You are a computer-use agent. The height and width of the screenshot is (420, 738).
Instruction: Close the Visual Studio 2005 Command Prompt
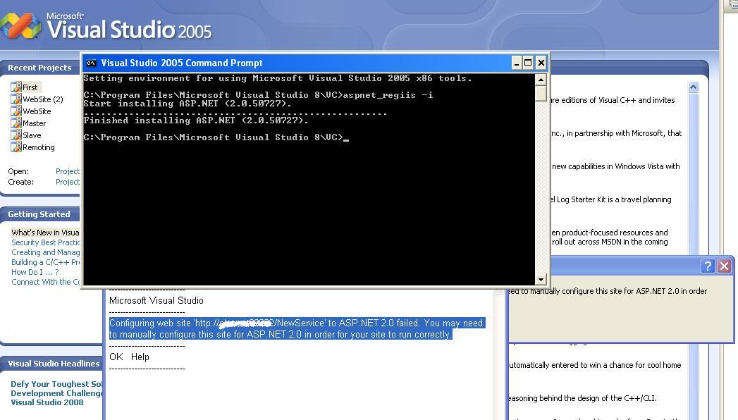(541, 63)
